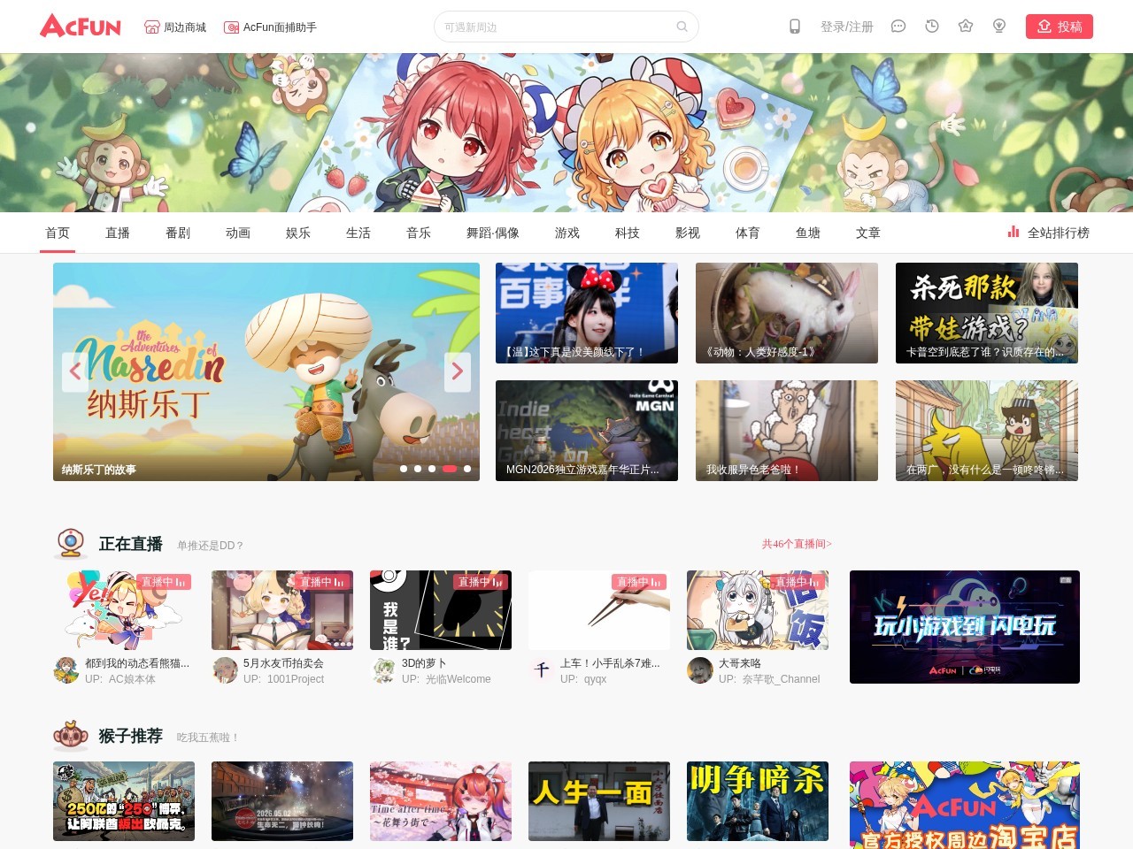View all via 共46个直播间 link
1133x849 pixels.
click(797, 544)
